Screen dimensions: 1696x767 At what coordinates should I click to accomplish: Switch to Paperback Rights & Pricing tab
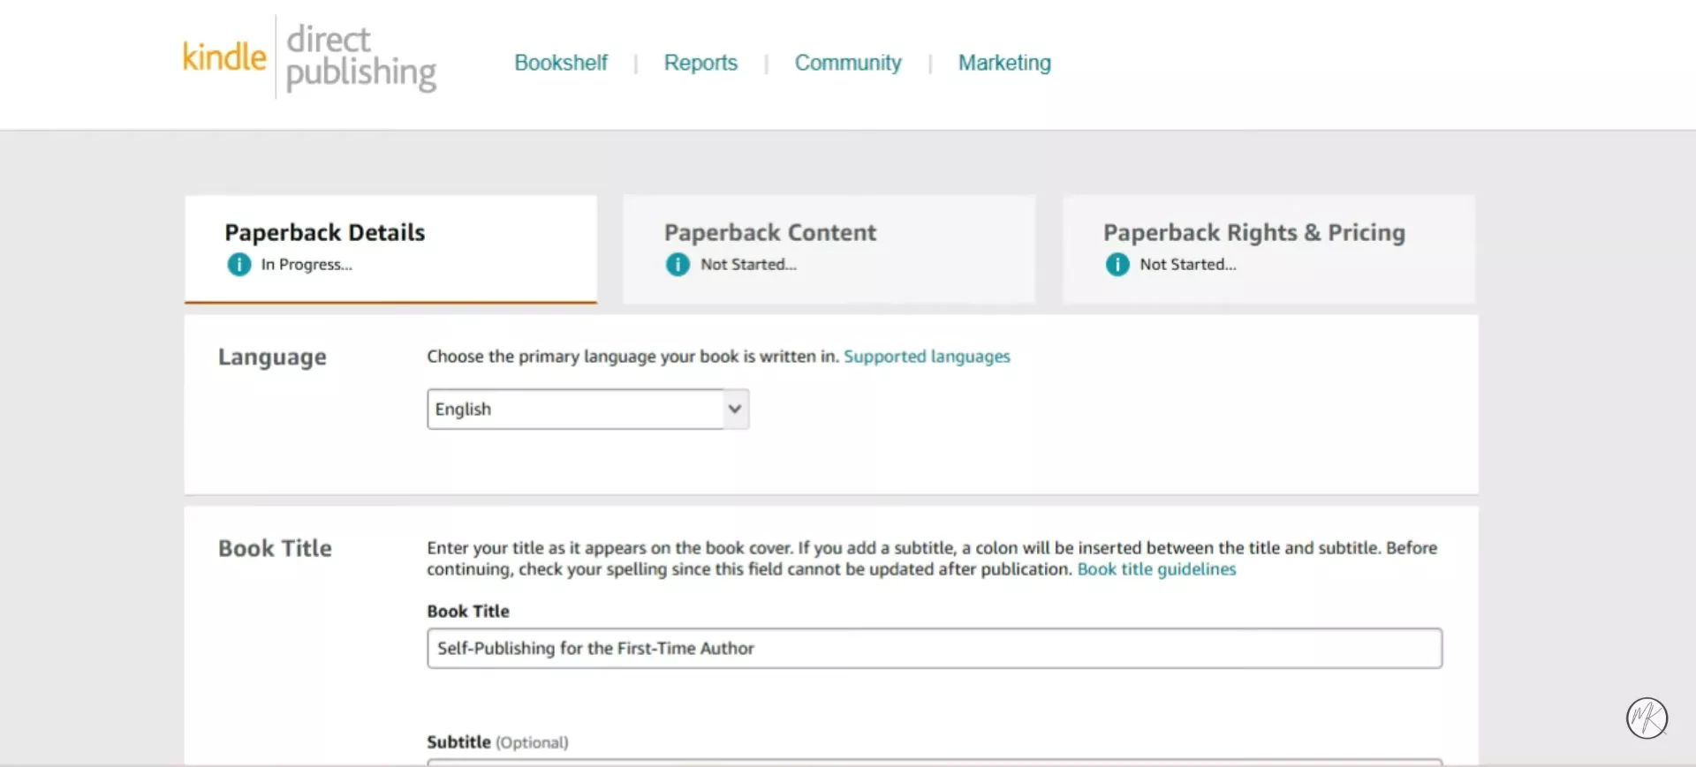pyautogui.click(x=1268, y=249)
